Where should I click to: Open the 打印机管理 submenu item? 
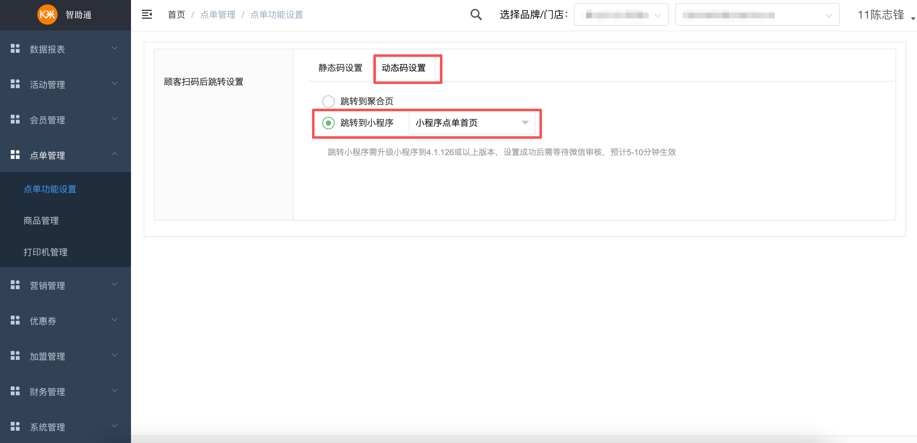coord(46,252)
